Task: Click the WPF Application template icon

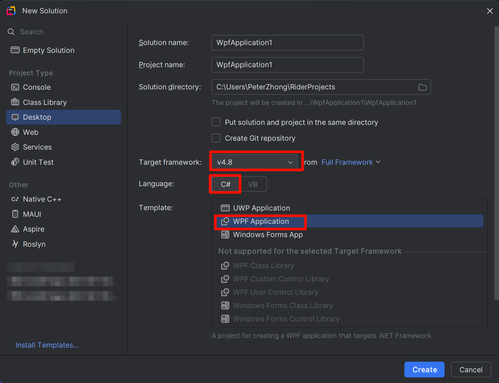Action: tap(225, 221)
